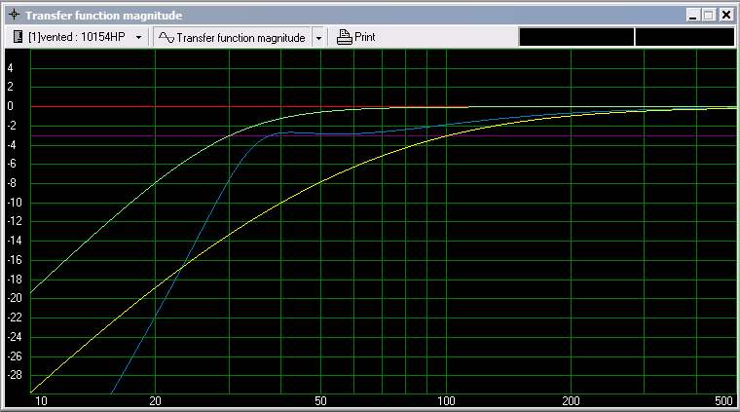Click the printer icon
The image size is (740, 412).
tap(344, 37)
